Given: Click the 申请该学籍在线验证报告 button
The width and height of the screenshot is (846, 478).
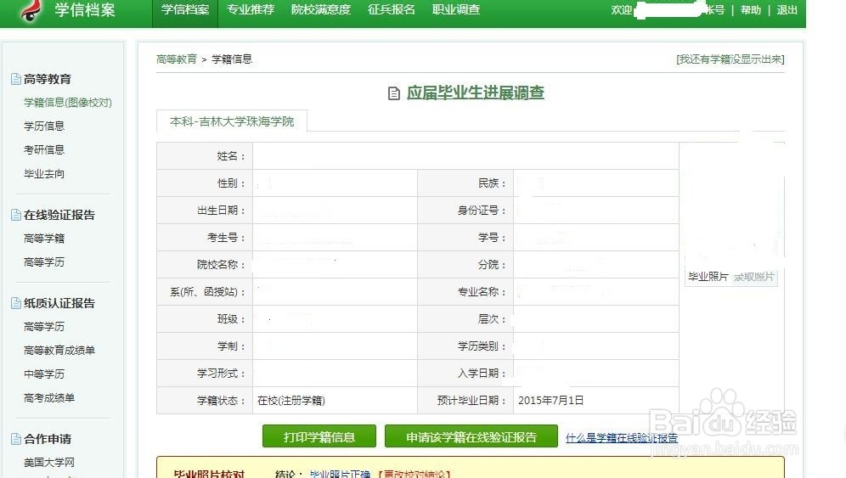Looking at the screenshot, I should pos(471,437).
